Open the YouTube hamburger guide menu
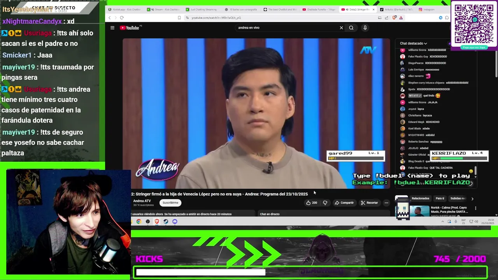 click(x=112, y=28)
